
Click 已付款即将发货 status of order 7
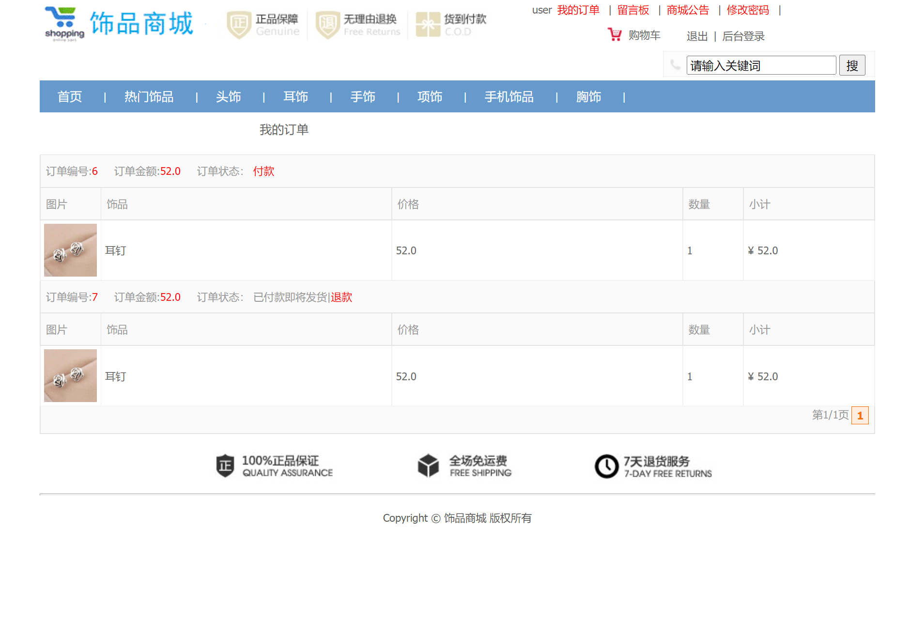[x=290, y=297]
